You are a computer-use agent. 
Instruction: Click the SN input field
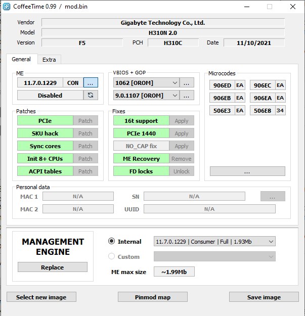194,196
